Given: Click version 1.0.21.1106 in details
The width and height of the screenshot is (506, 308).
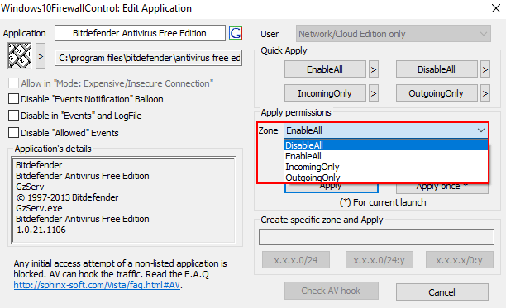Looking at the screenshot, I should coord(41,230).
